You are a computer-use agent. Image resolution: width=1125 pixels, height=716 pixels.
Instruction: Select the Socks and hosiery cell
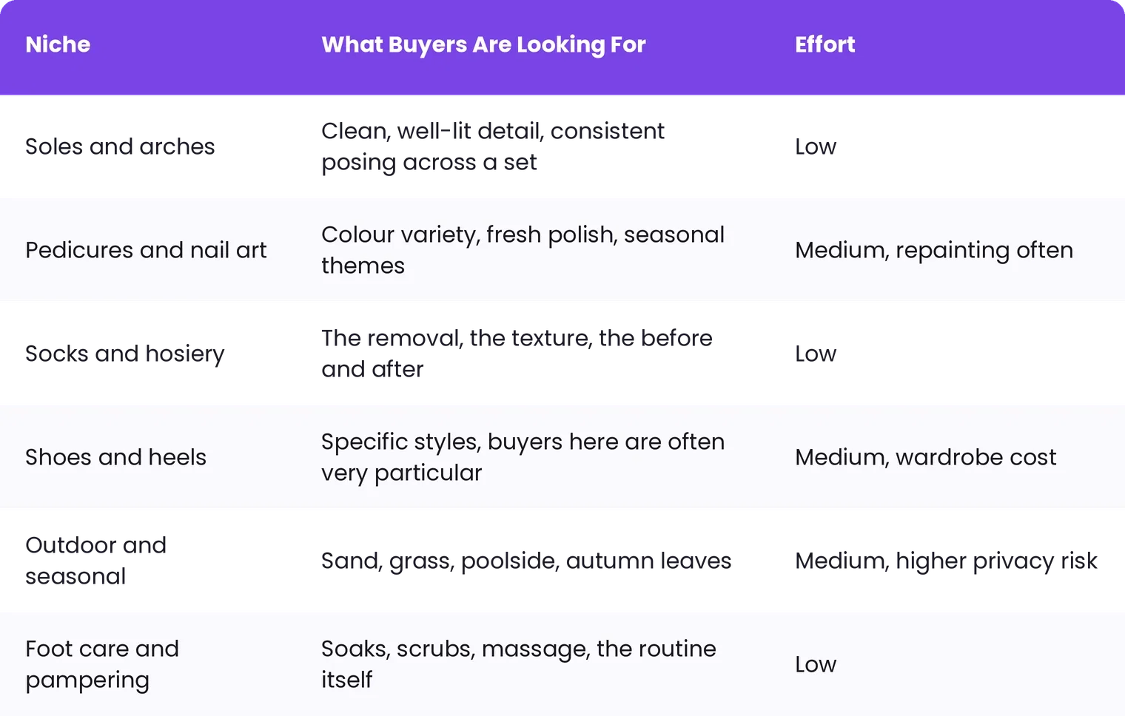pos(125,354)
